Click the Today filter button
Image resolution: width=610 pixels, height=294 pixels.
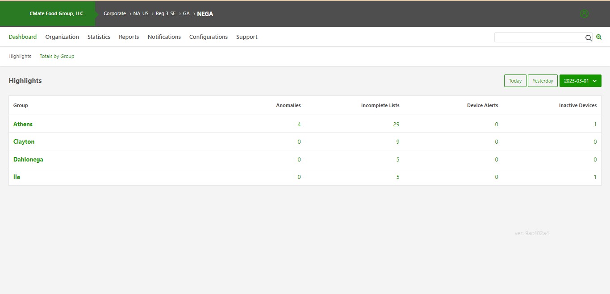515,81
